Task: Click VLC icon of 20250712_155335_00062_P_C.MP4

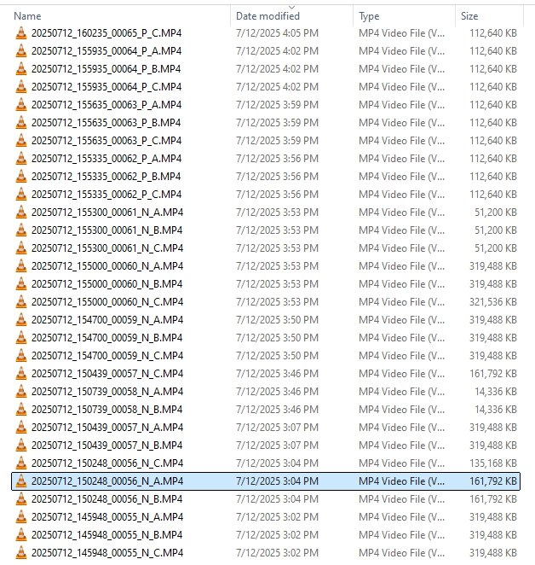Action: tap(21, 195)
